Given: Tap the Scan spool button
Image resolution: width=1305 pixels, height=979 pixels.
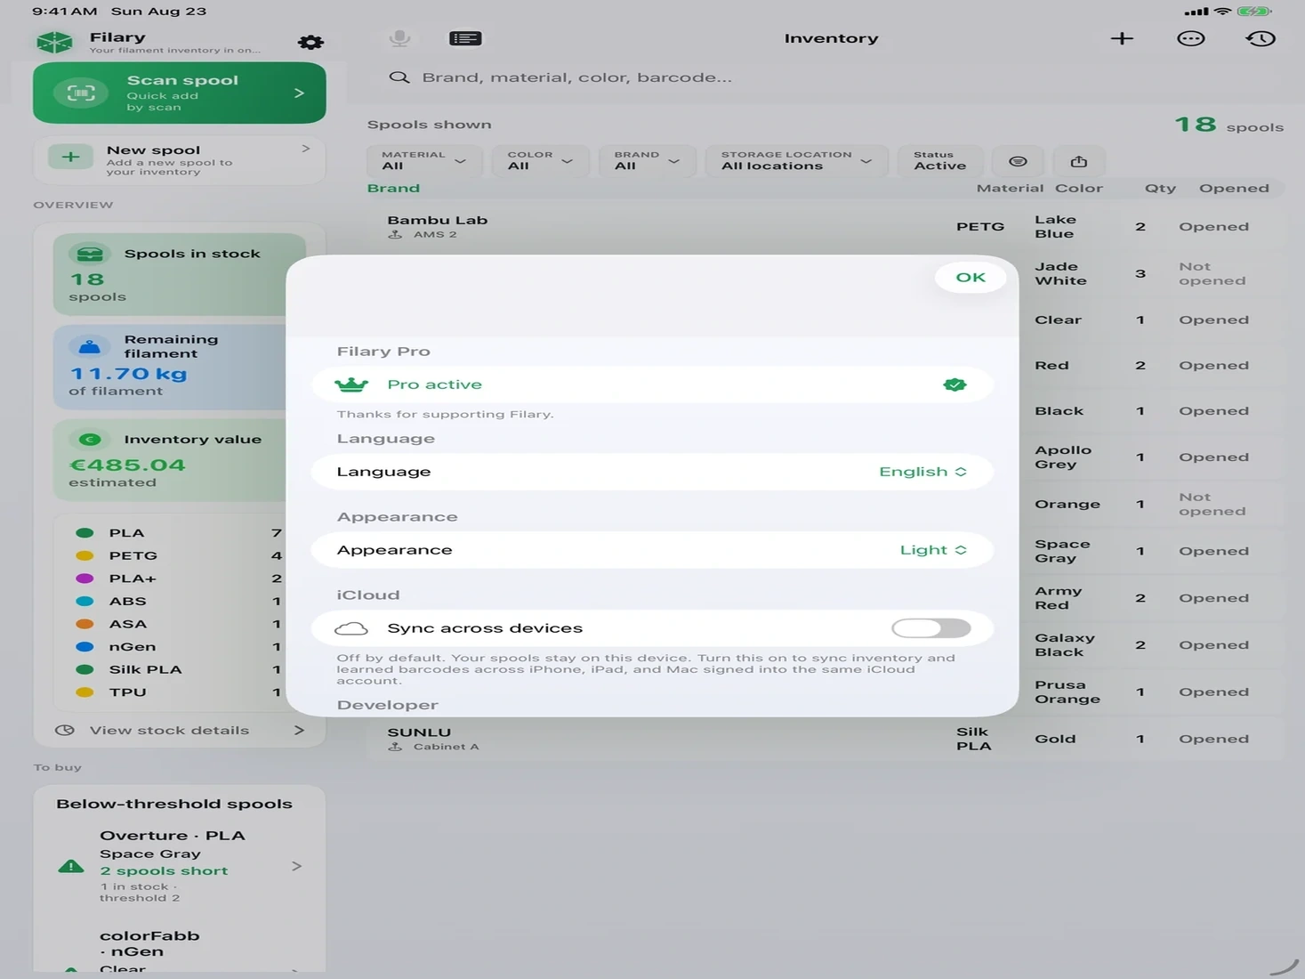Looking at the screenshot, I should (180, 93).
